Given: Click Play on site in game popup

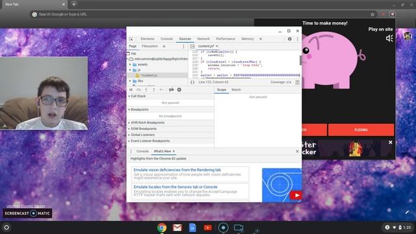Looking at the screenshot, I should pos(380,29).
